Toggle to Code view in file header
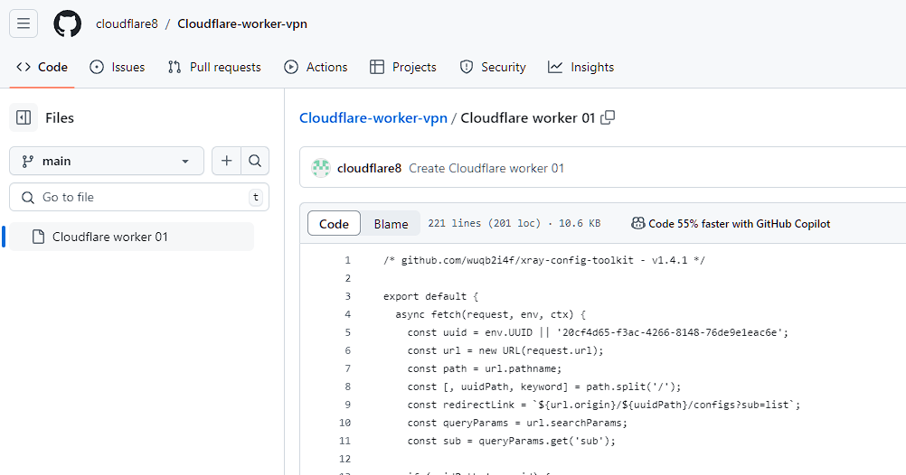906x475 pixels. click(334, 224)
